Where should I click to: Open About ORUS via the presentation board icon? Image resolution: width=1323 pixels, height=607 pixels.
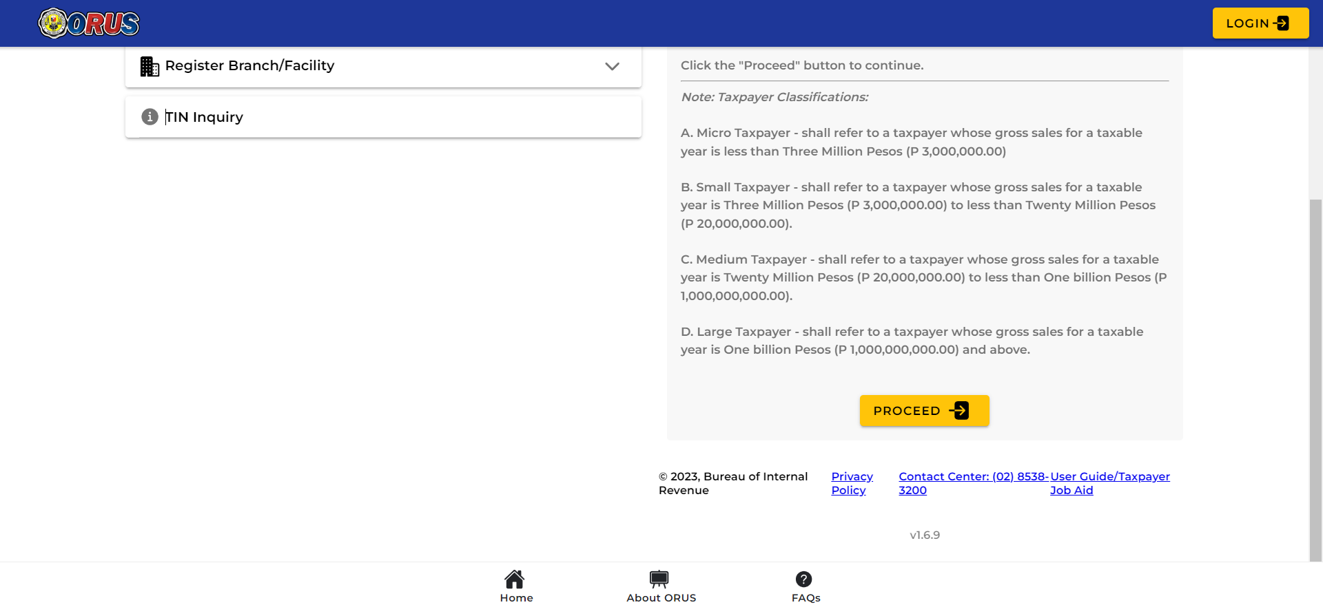pos(659,579)
